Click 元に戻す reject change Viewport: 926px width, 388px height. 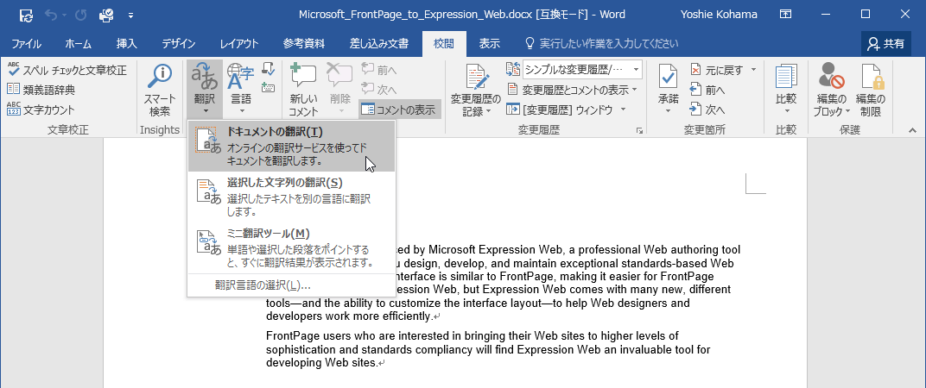click(717, 70)
